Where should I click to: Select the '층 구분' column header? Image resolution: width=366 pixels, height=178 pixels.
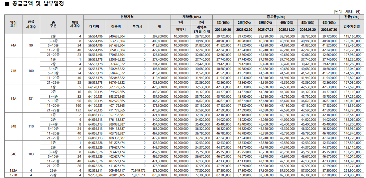(x=53, y=24)
